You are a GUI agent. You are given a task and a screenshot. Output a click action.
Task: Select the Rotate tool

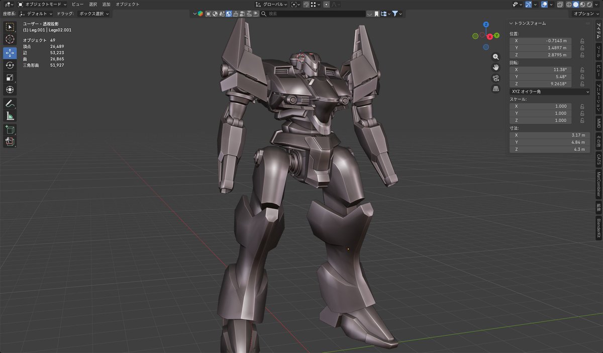pyautogui.click(x=10, y=65)
